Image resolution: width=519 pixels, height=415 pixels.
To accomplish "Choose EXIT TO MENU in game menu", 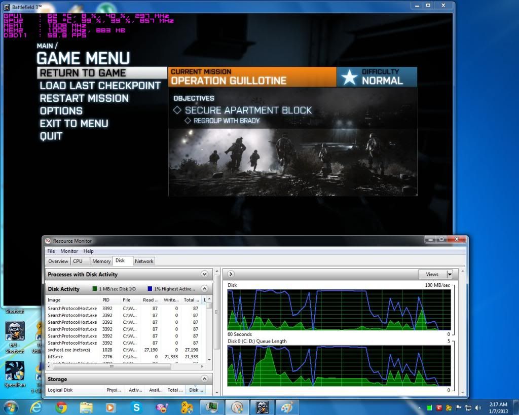I will (74, 124).
